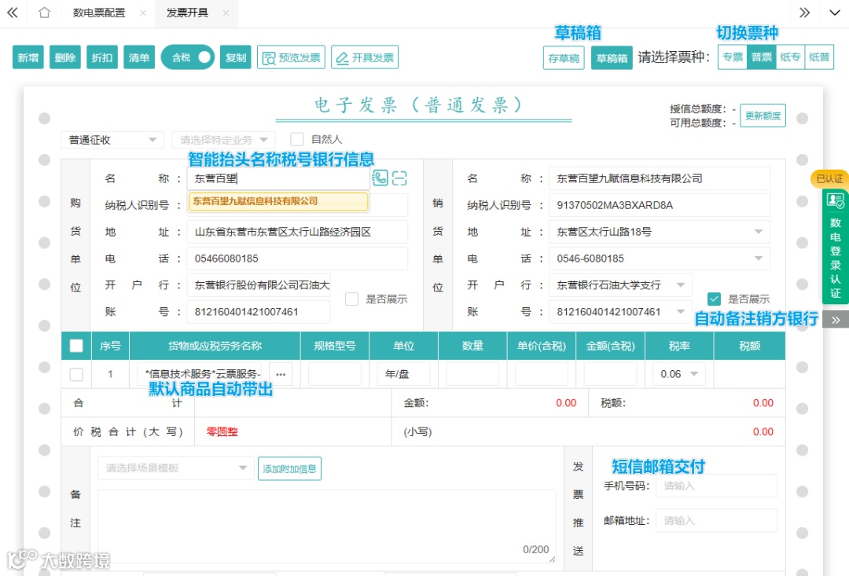Check the 自然人 checkbox
The height and width of the screenshot is (576, 849).
[x=296, y=139]
